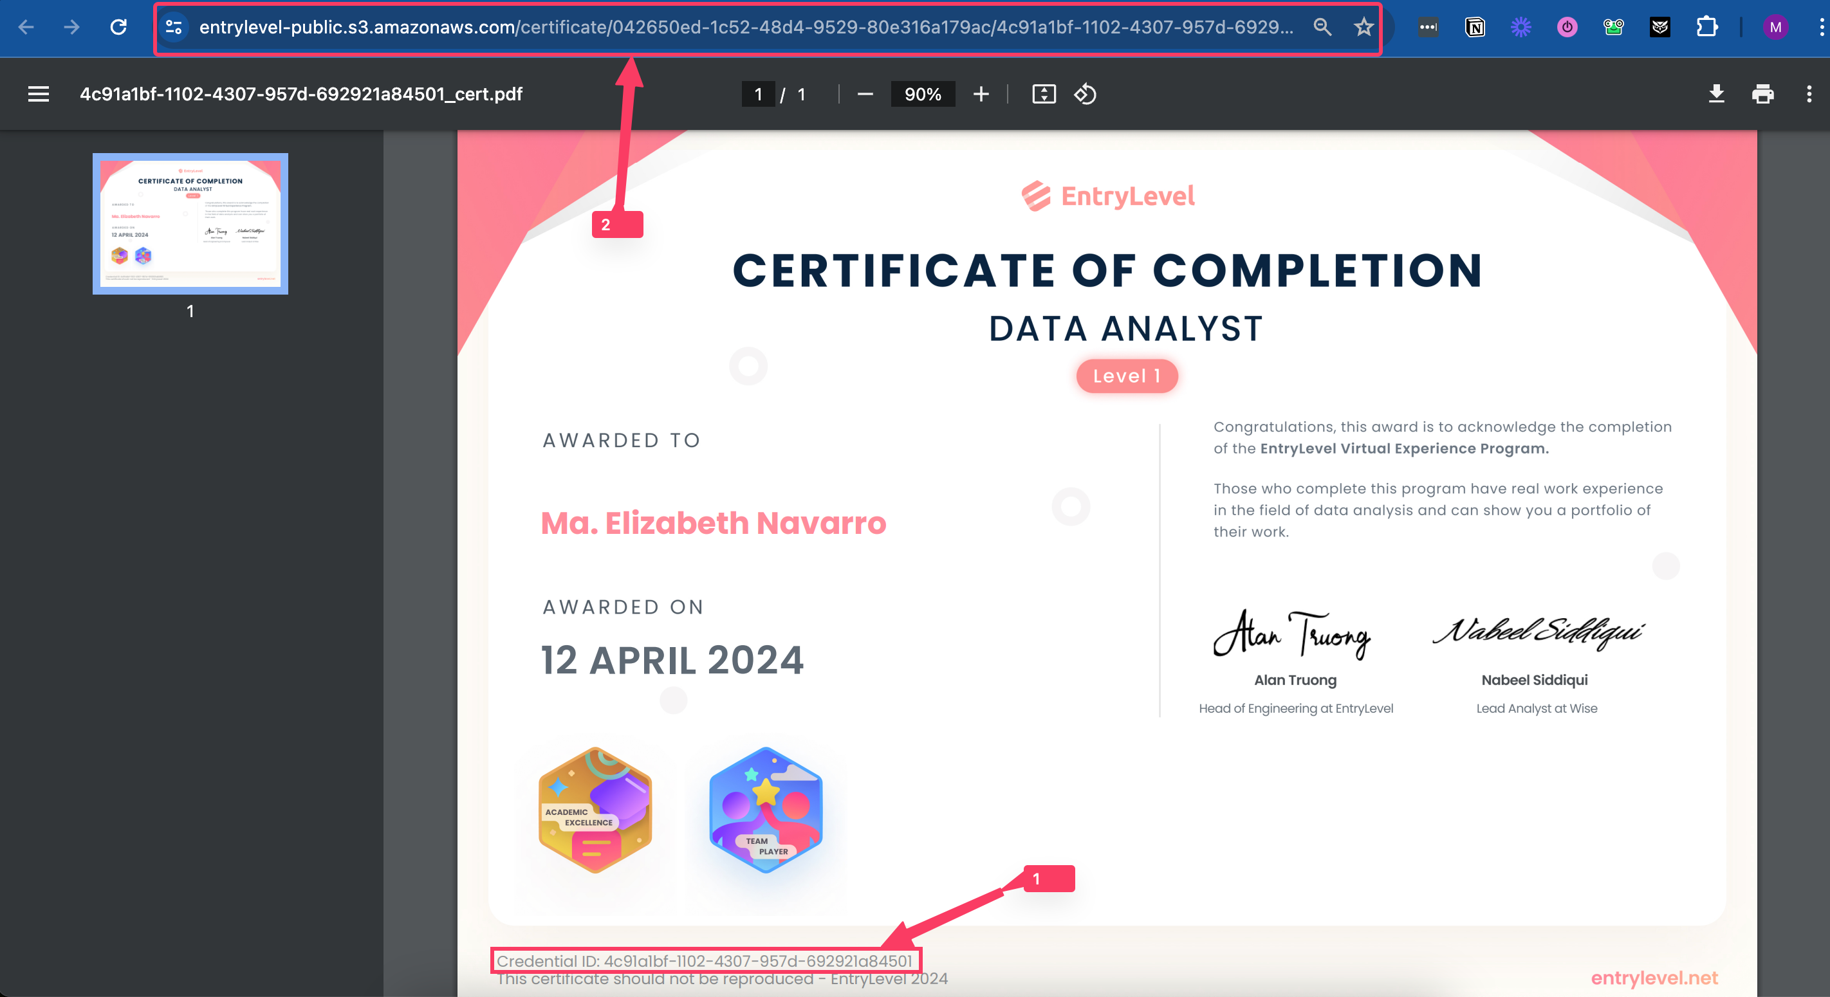The width and height of the screenshot is (1830, 997).
Task: Click the date 12 APRIL 2024
Action: pyautogui.click(x=672, y=661)
